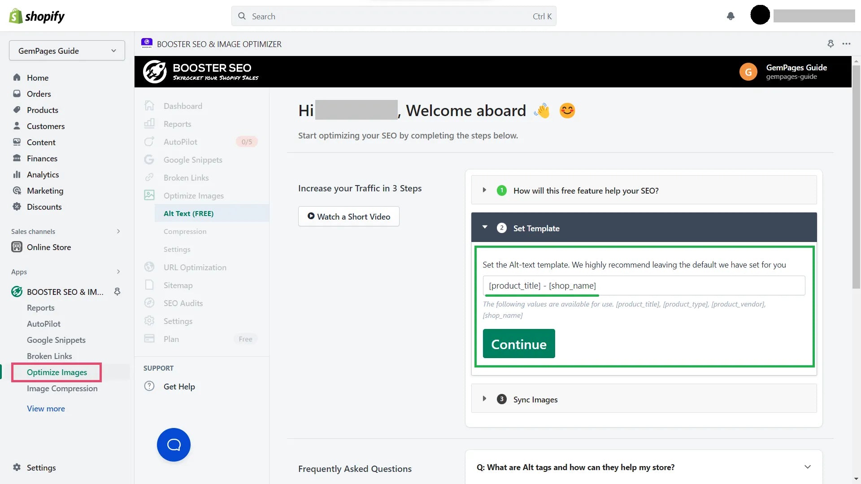Select Alt Text (FREE) submenu item
The height and width of the screenshot is (484, 861).
click(x=212, y=213)
